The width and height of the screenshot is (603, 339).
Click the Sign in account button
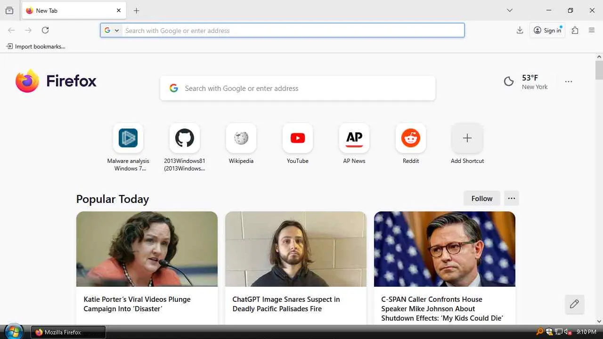tap(547, 30)
